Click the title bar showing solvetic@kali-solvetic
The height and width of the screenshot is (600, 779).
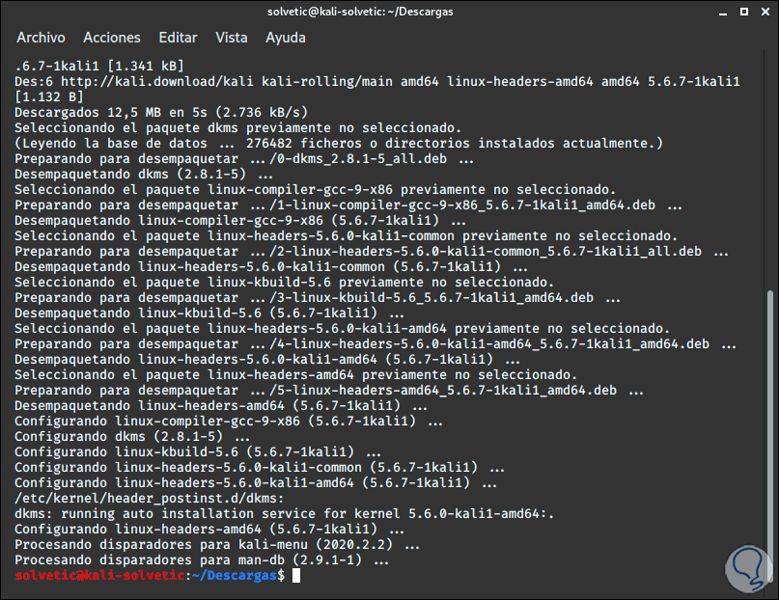[360, 12]
